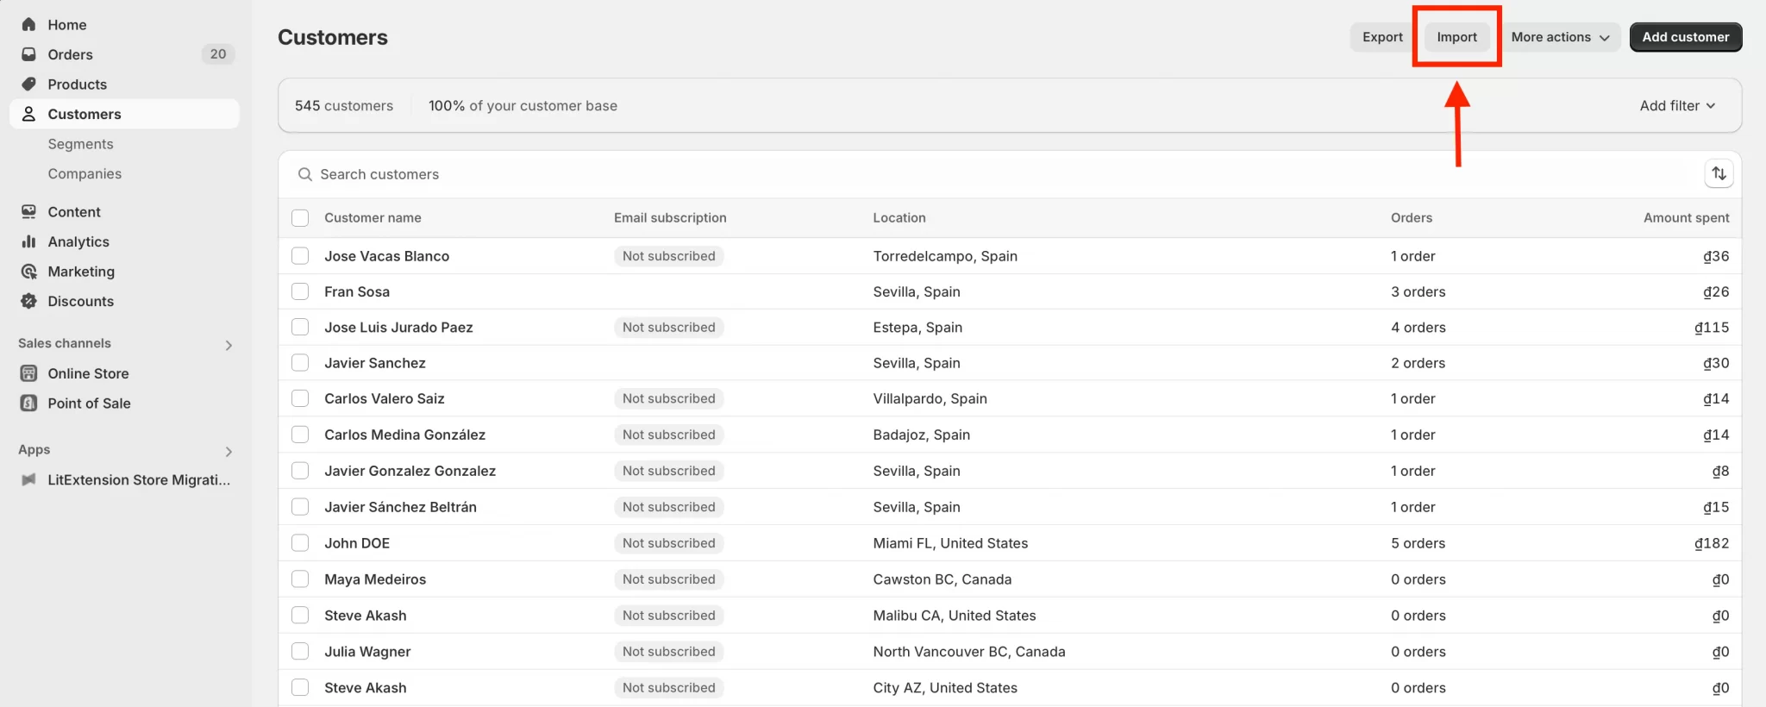The height and width of the screenshot is (707, 1766).
Task: Check Carlos Valero Saiz row checkbox
Action: (300, 398)
